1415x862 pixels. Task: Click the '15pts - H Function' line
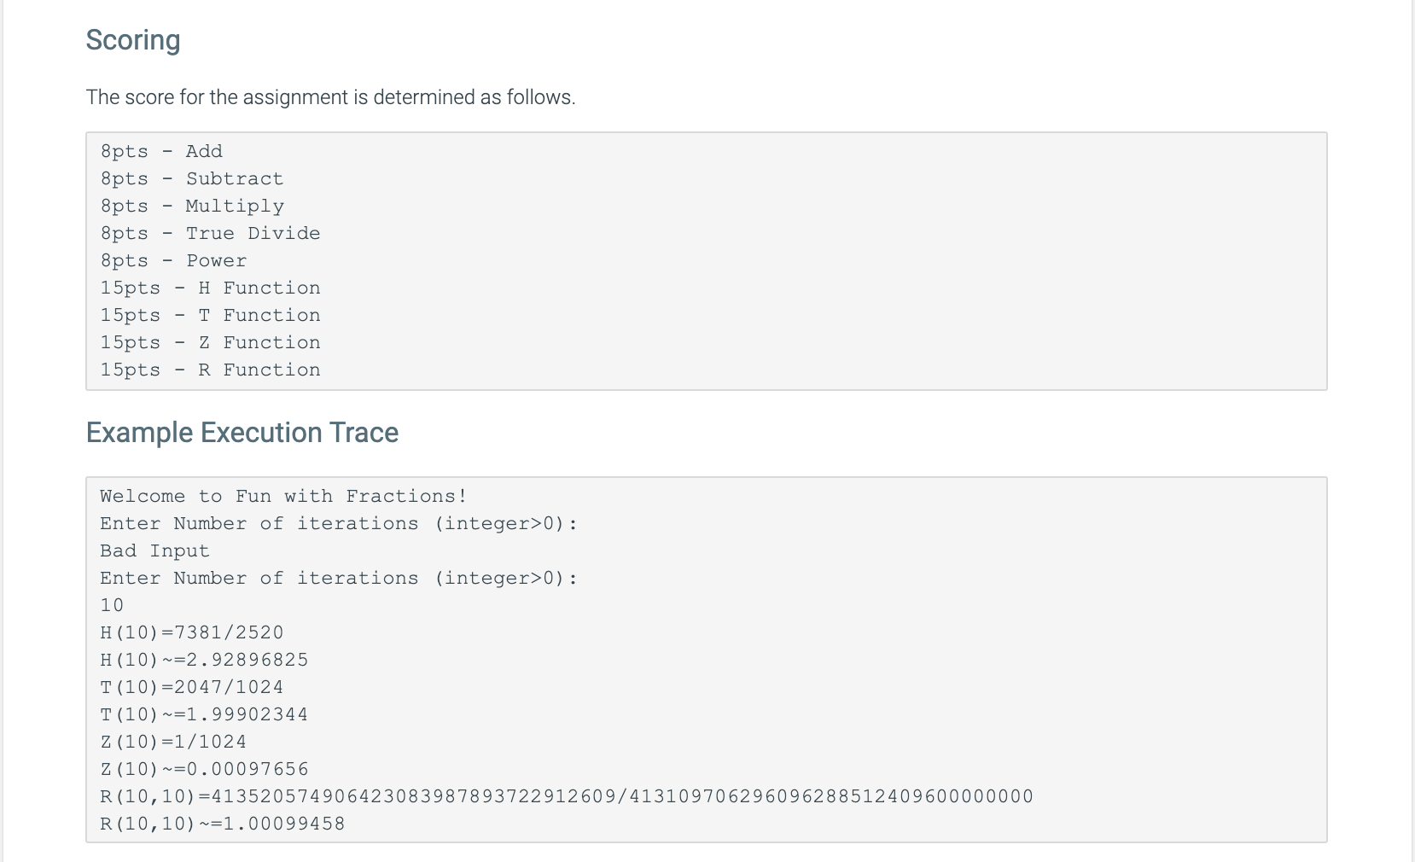coord(210,288)
